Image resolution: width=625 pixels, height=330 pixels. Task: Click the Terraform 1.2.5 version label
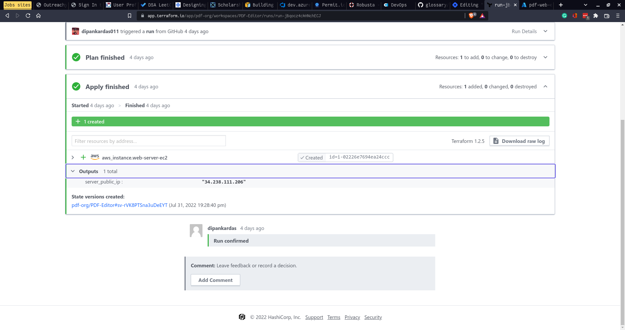click(x=468, y=141)
